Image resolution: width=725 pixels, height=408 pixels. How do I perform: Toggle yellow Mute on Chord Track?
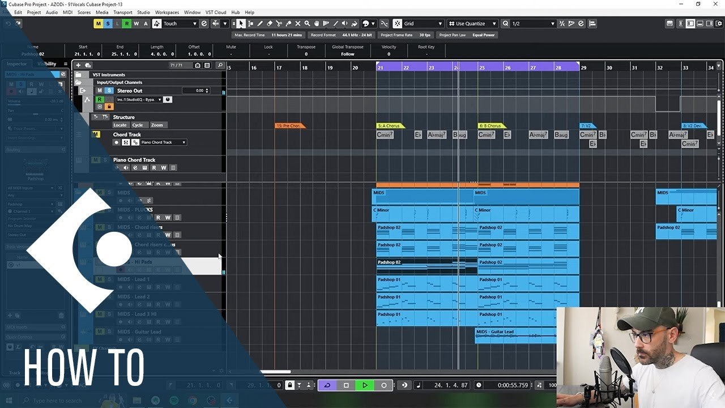96,134
